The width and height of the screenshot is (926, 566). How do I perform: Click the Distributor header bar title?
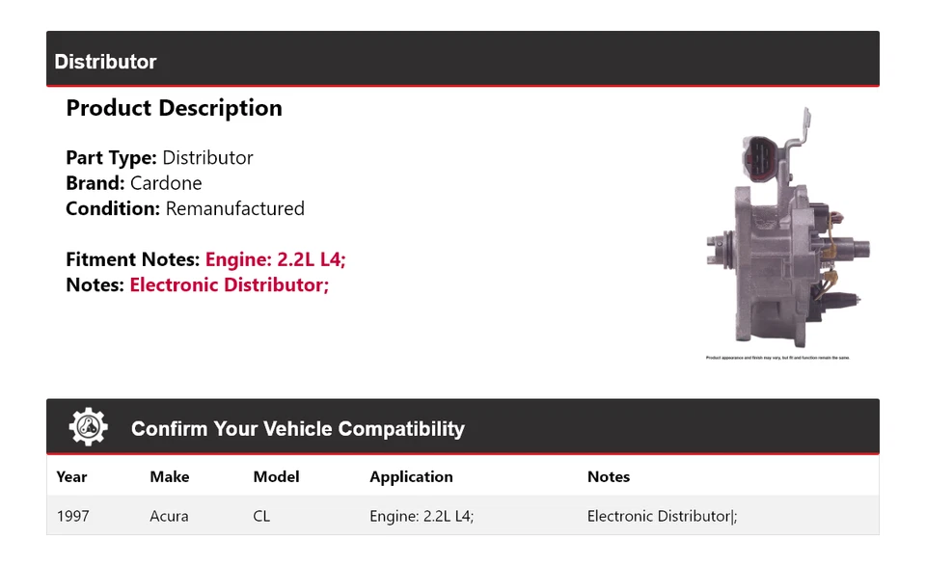[105, 62]
